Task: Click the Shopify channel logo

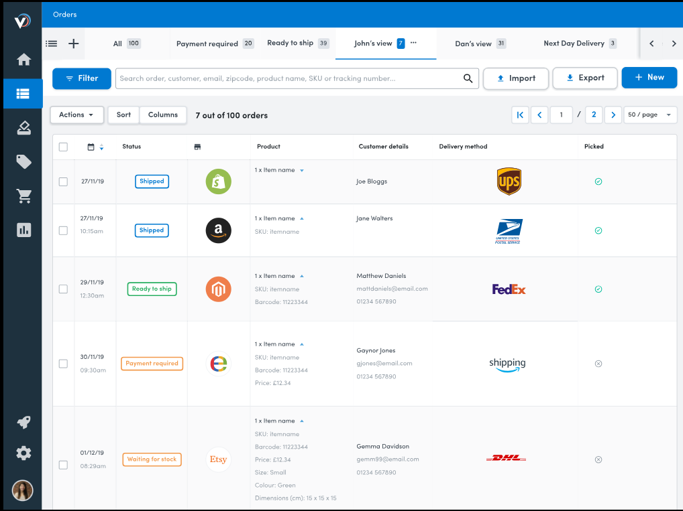Action: pos(218,181)
